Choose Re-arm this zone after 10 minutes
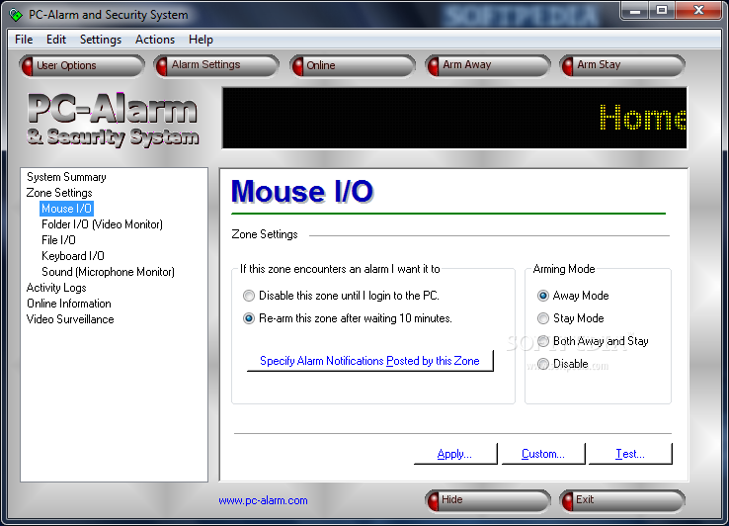 tap(348, 318)
